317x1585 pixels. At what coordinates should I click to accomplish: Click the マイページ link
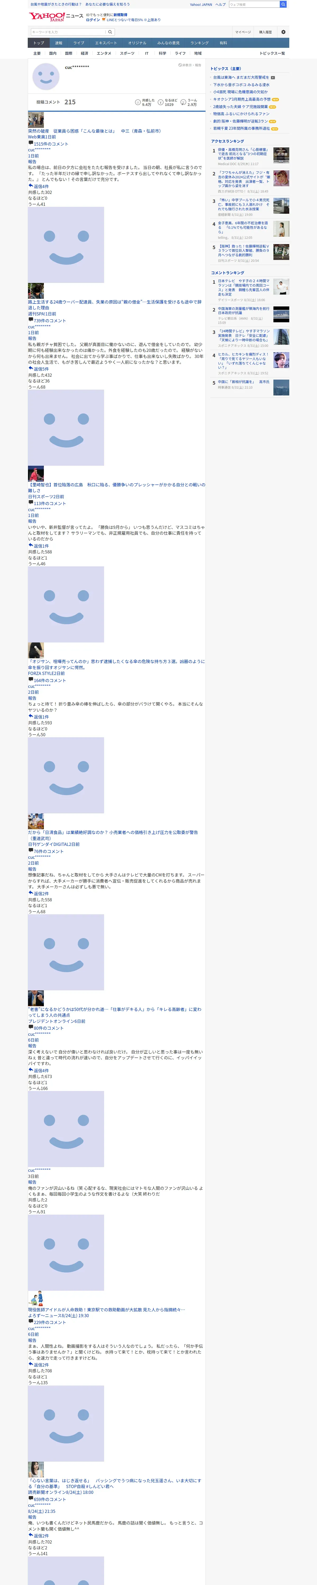tap(243, 32)
